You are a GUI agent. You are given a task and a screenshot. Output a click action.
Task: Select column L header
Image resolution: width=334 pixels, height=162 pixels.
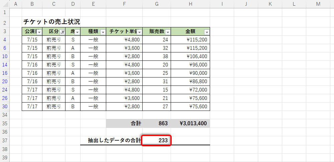(x=294, y=4)
